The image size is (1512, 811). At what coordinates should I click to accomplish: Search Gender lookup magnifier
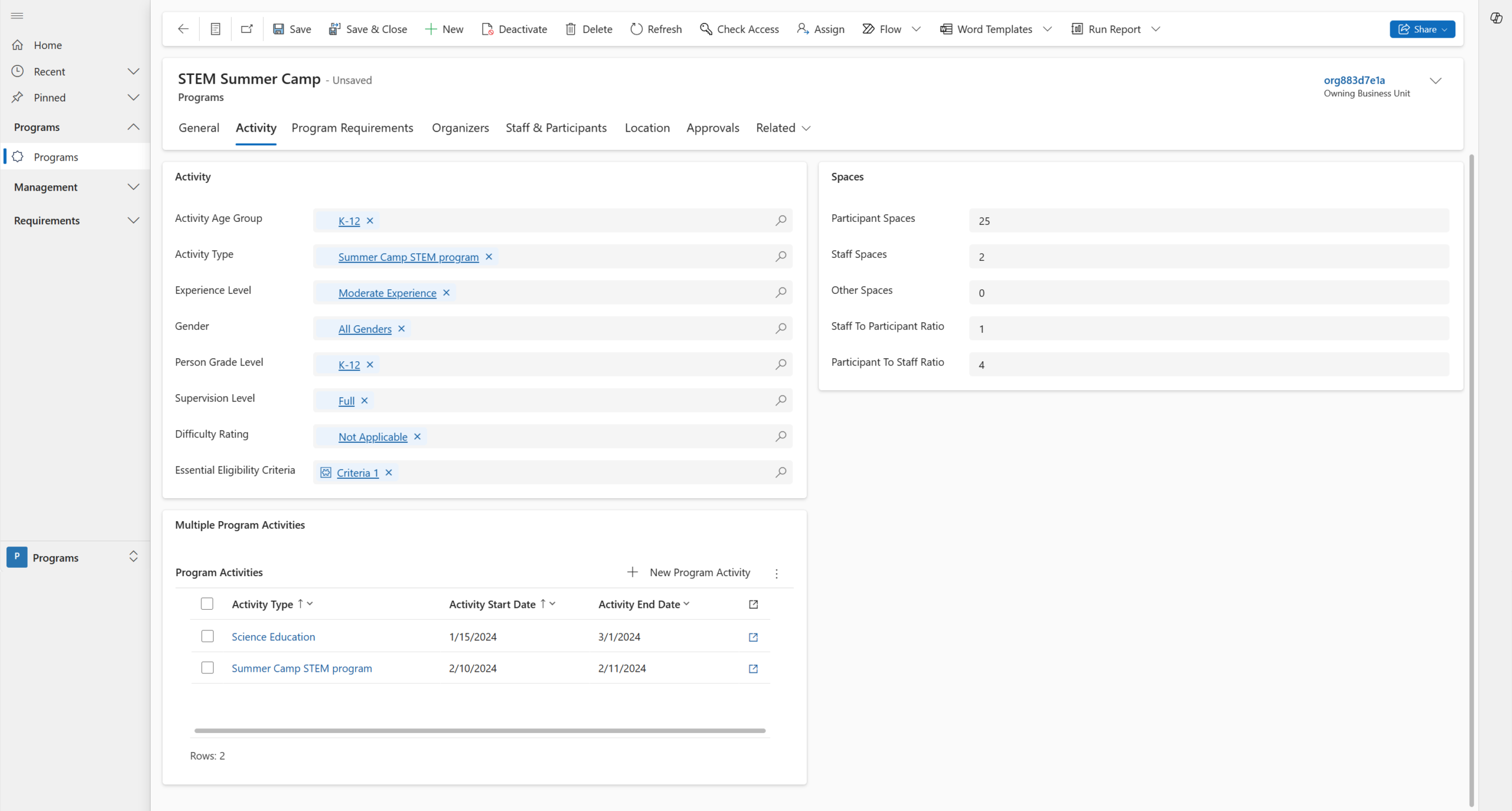pyautogui.click(x=781, y=329)
